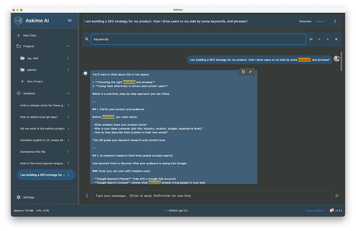Screen dimensions: 356x231
Task: Jump to the next search match
Action: [x=327, y=40]
